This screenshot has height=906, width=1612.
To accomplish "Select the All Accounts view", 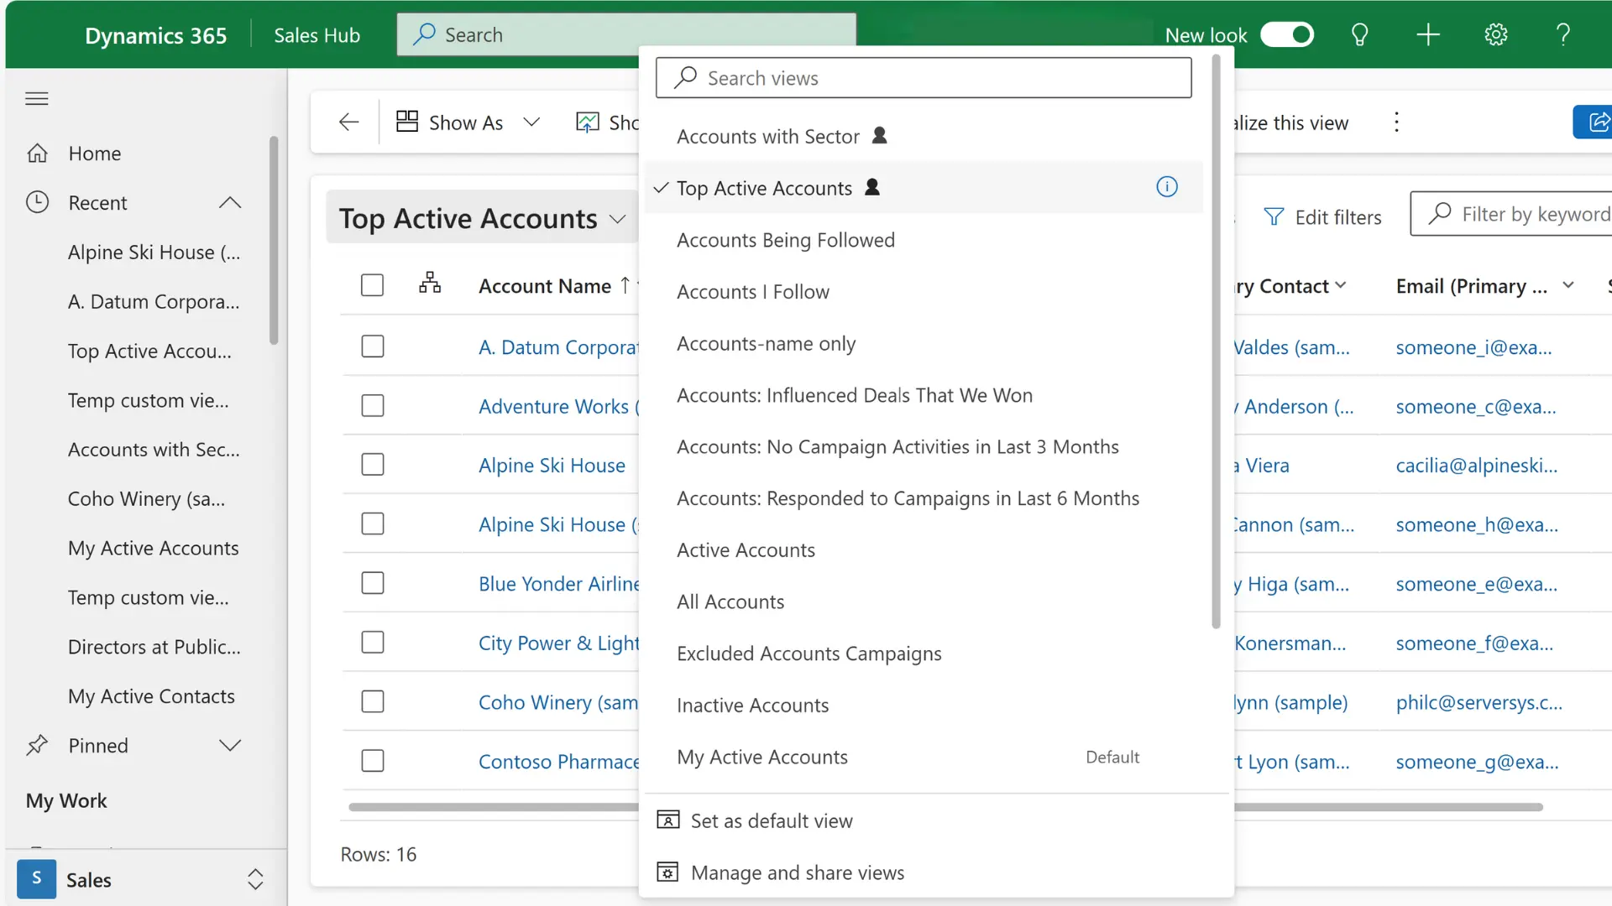I will pyautogui.click(x=730, y=601).
